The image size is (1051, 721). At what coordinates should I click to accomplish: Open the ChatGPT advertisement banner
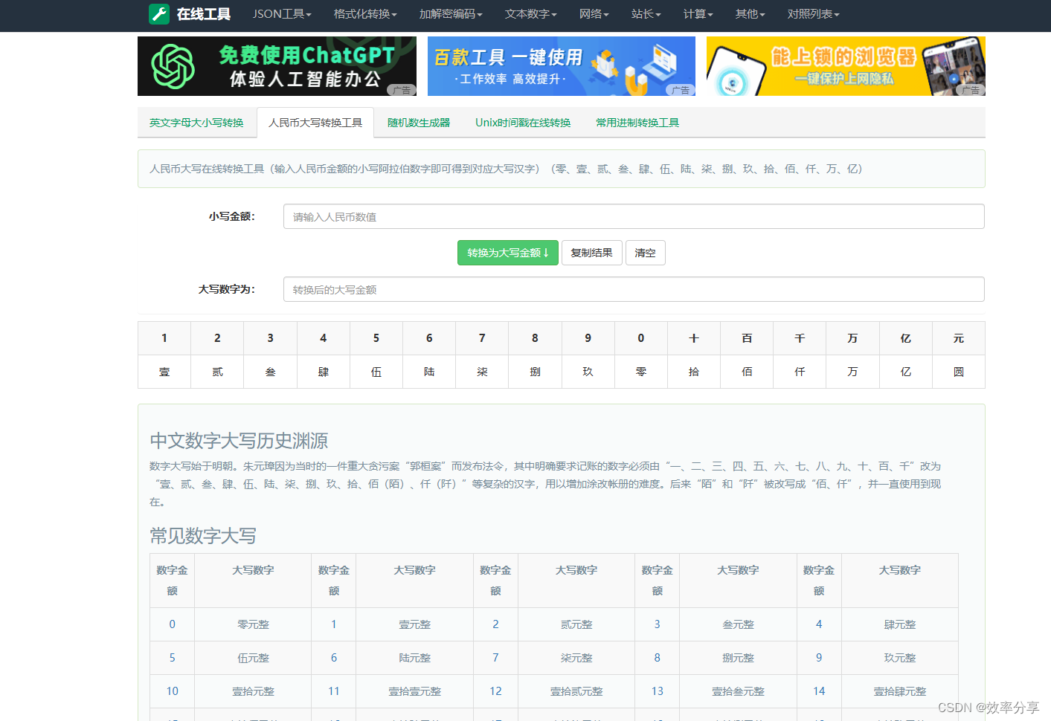(x=277, y=66)
